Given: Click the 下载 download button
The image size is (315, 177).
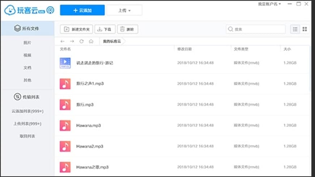Looking at the screenshot, I should pyautogui.click(x=105, y=29).
